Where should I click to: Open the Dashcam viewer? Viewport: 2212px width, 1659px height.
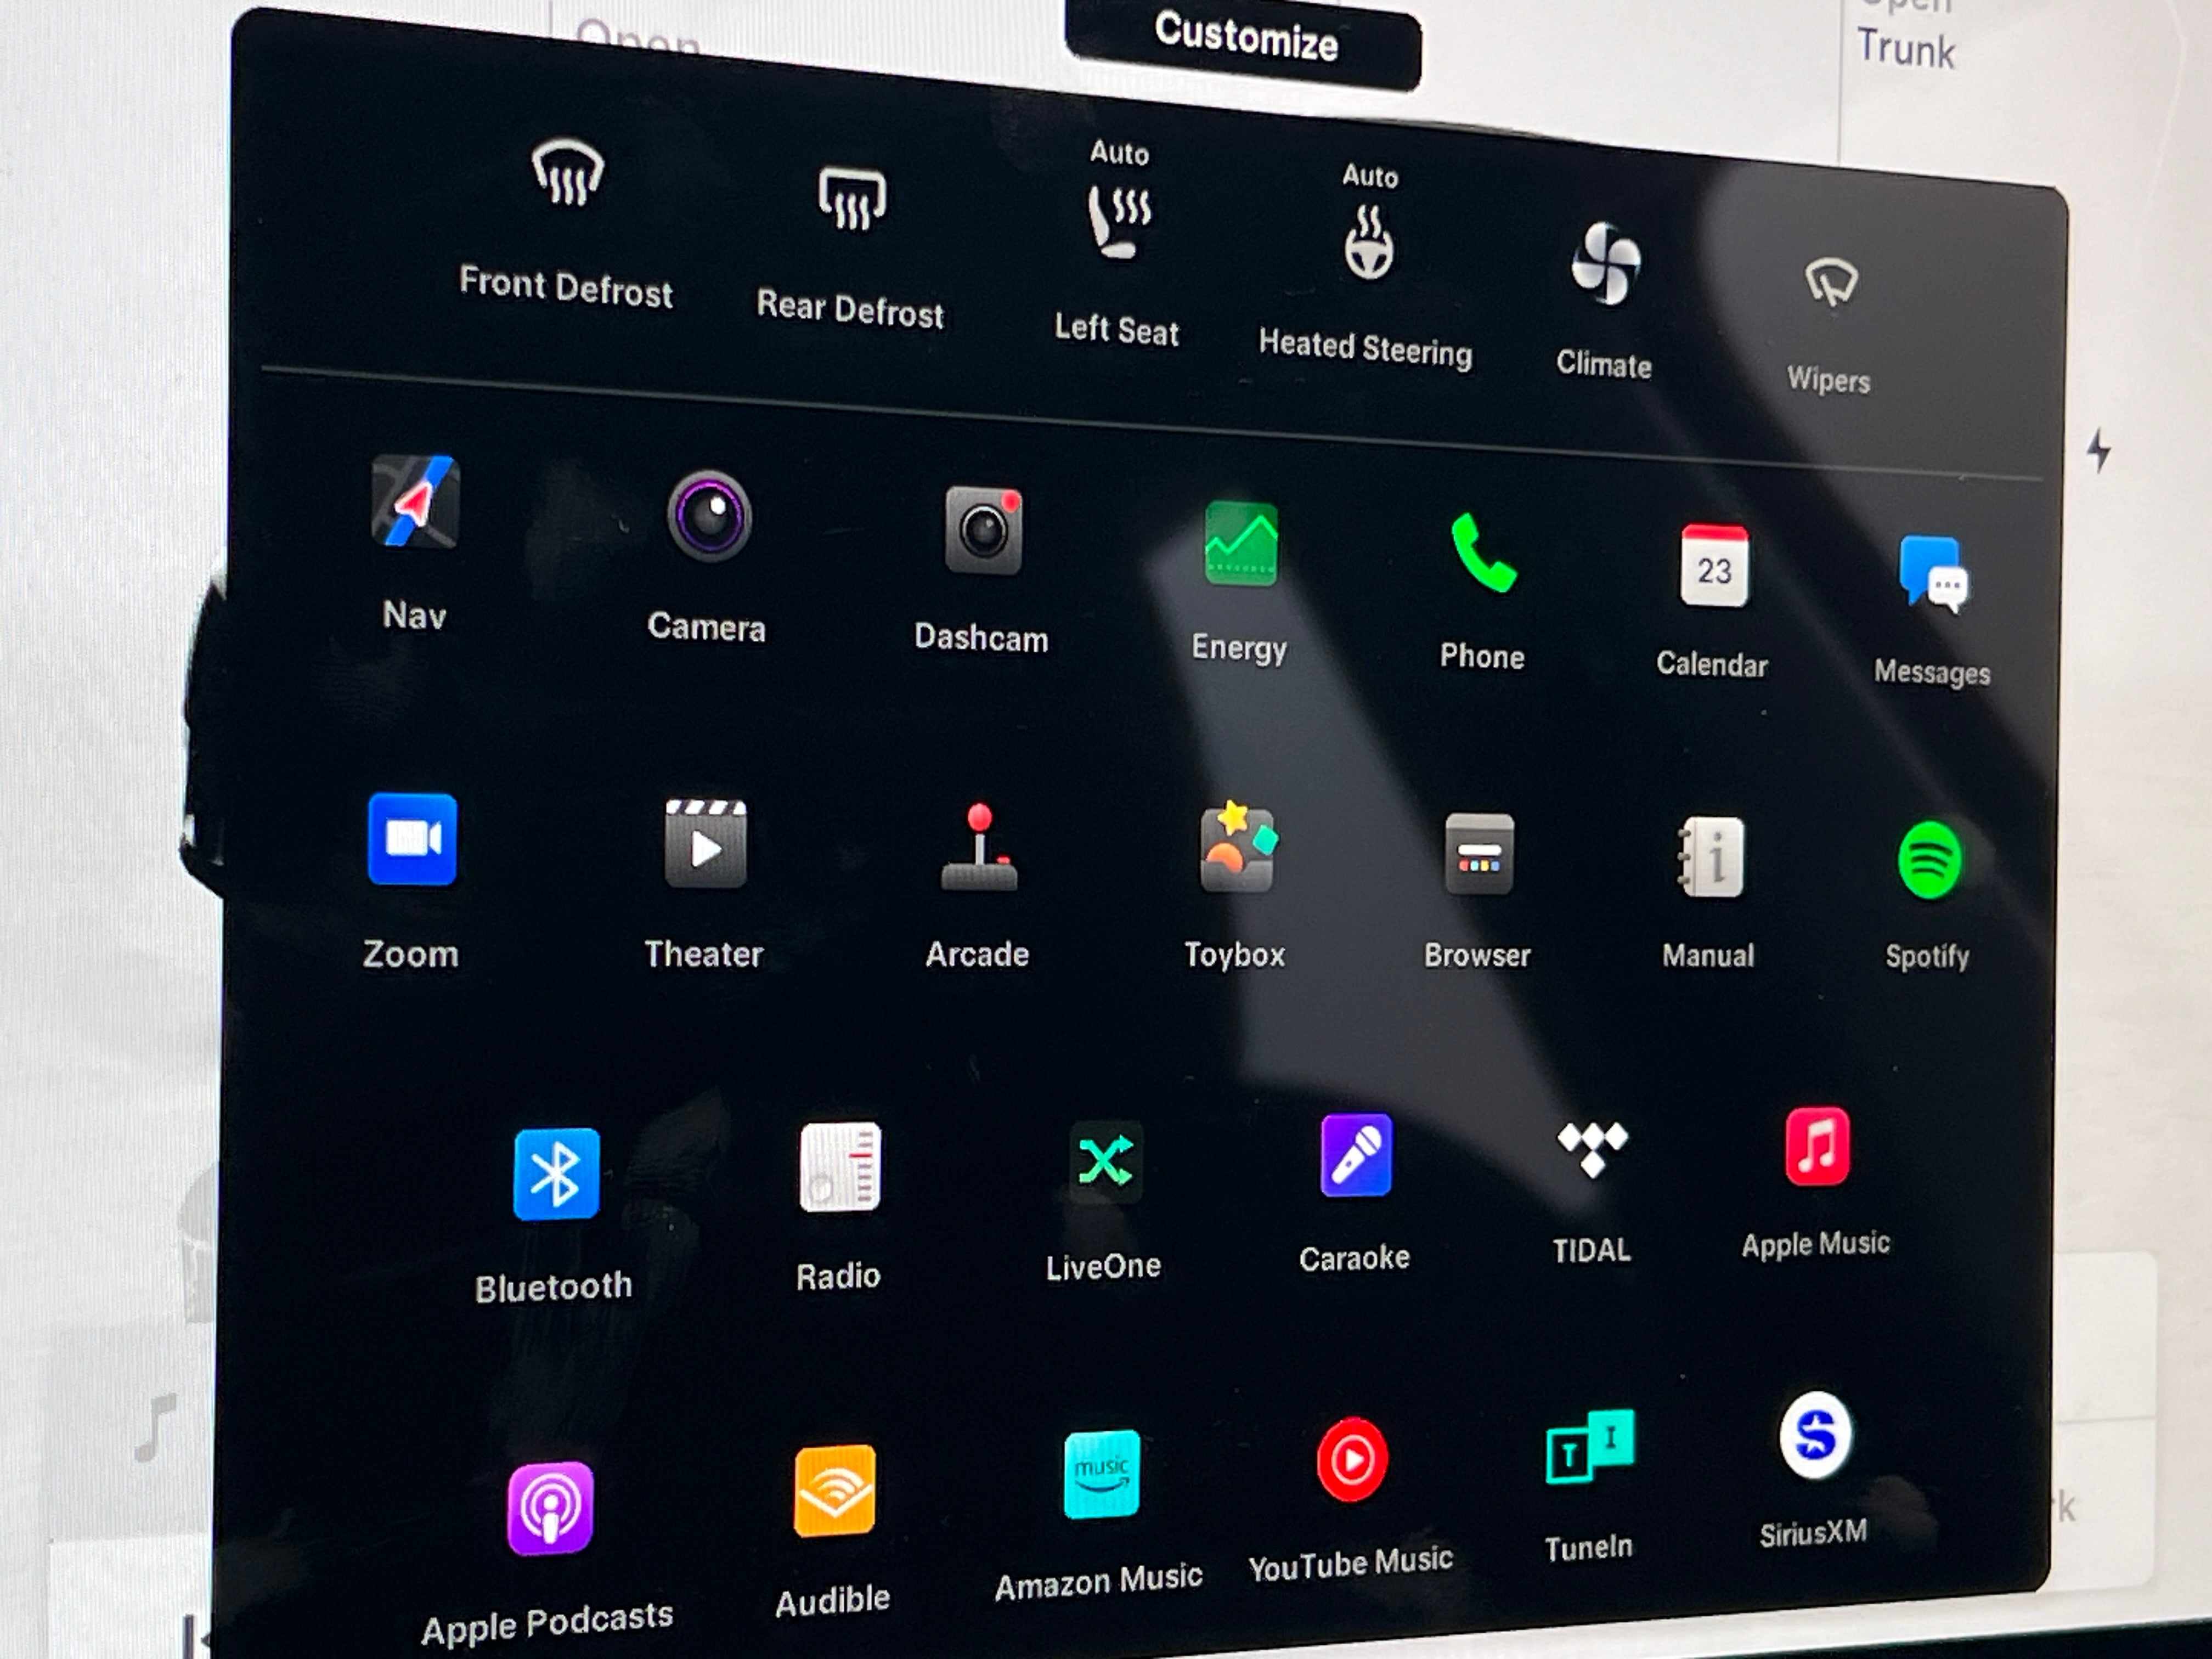[x=983, y=530]
